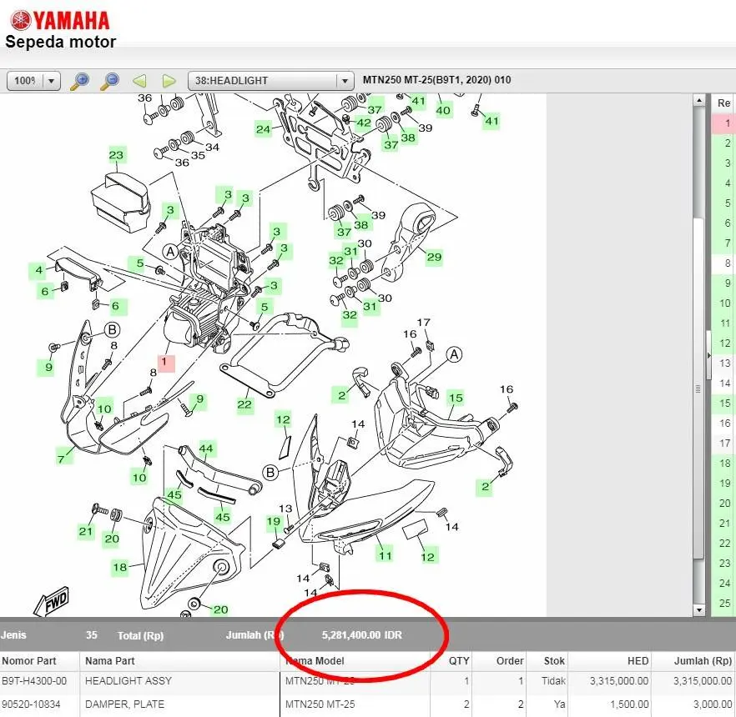Go to previous diagram with left arrow
The height and width of the screenshot is (717, 736).
(x=139, y=81)
